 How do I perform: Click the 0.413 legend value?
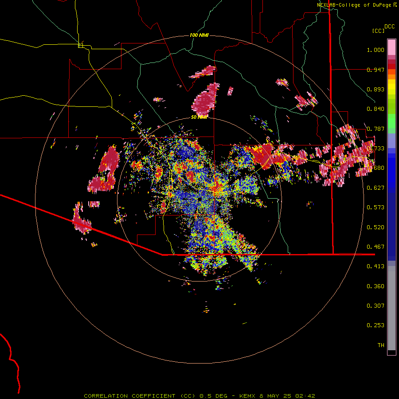tap(376, 266)
